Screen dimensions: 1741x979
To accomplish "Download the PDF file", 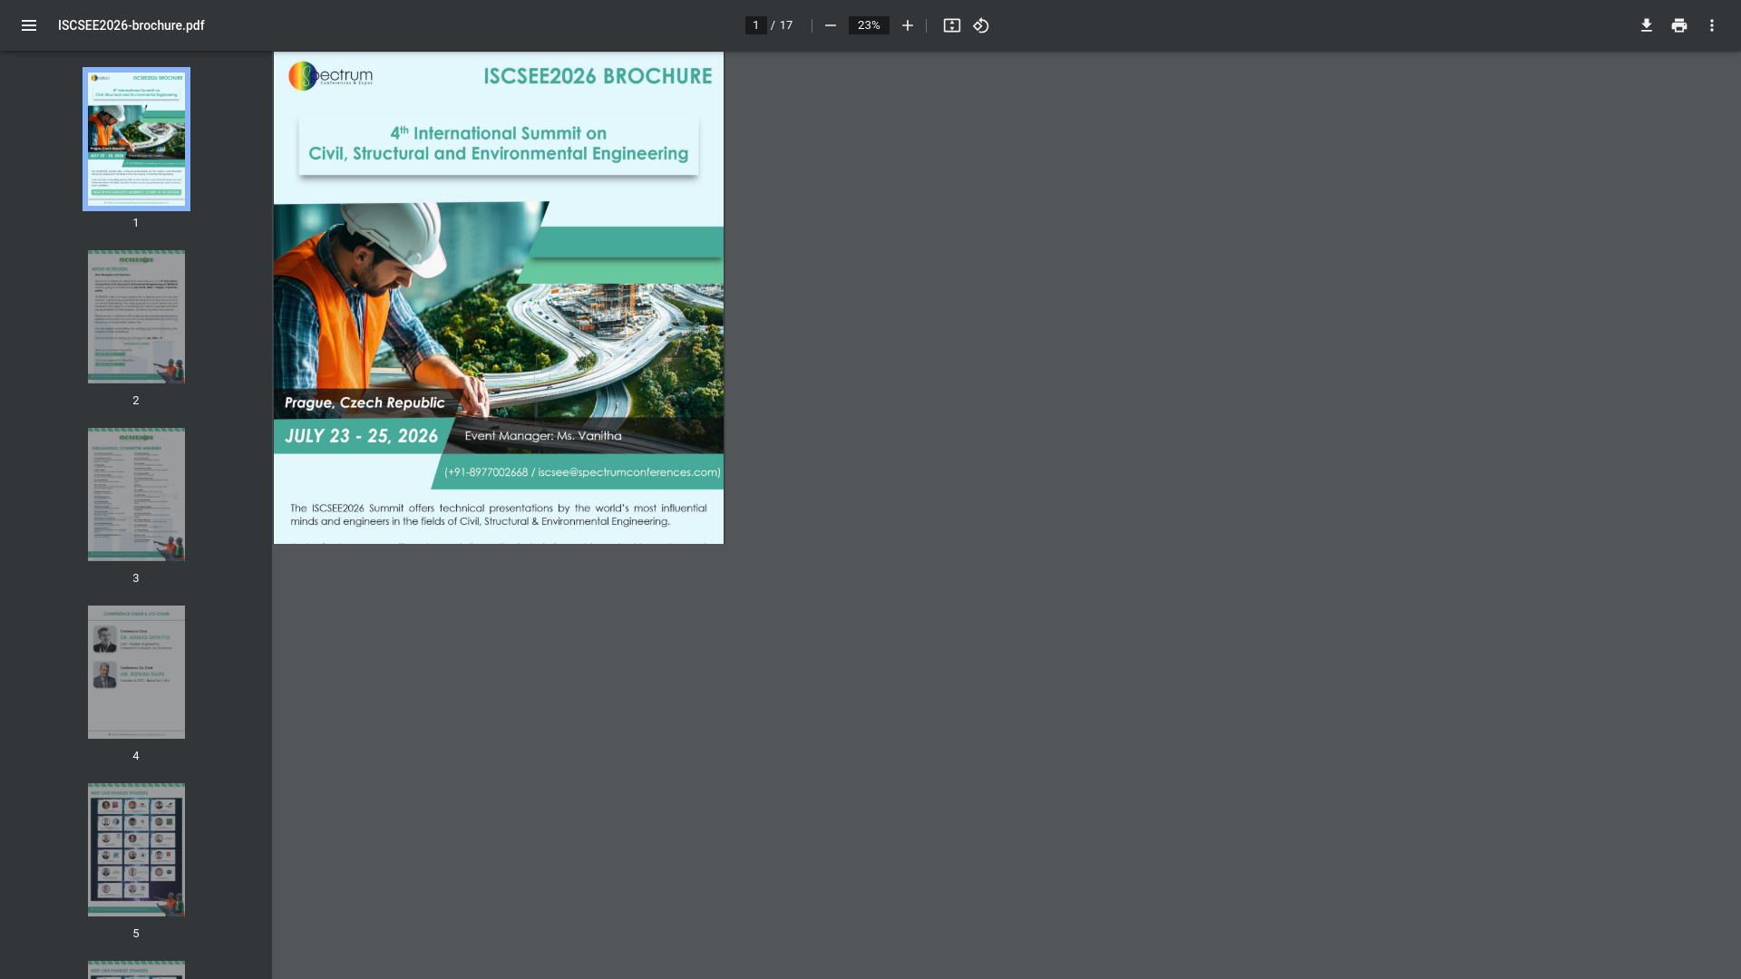I will [x=1646, y=25].
